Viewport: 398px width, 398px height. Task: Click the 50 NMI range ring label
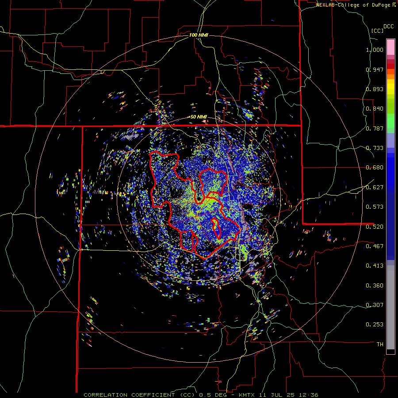coord(199,117)
